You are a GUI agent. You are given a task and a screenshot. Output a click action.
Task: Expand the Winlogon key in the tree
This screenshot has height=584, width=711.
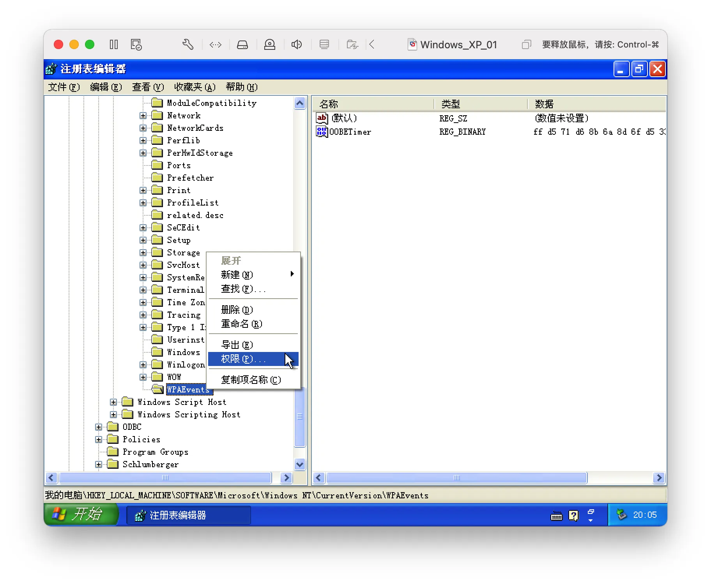click(x=143, y=365)
